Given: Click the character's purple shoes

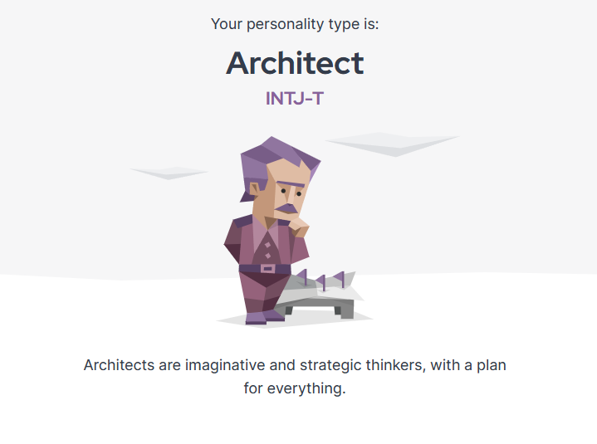Looking at the screenshot, I should pyautogui.click(x=264, y=317).
